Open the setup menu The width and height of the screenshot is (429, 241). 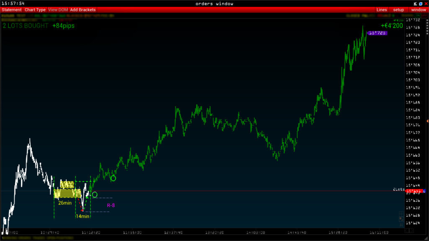398,10
